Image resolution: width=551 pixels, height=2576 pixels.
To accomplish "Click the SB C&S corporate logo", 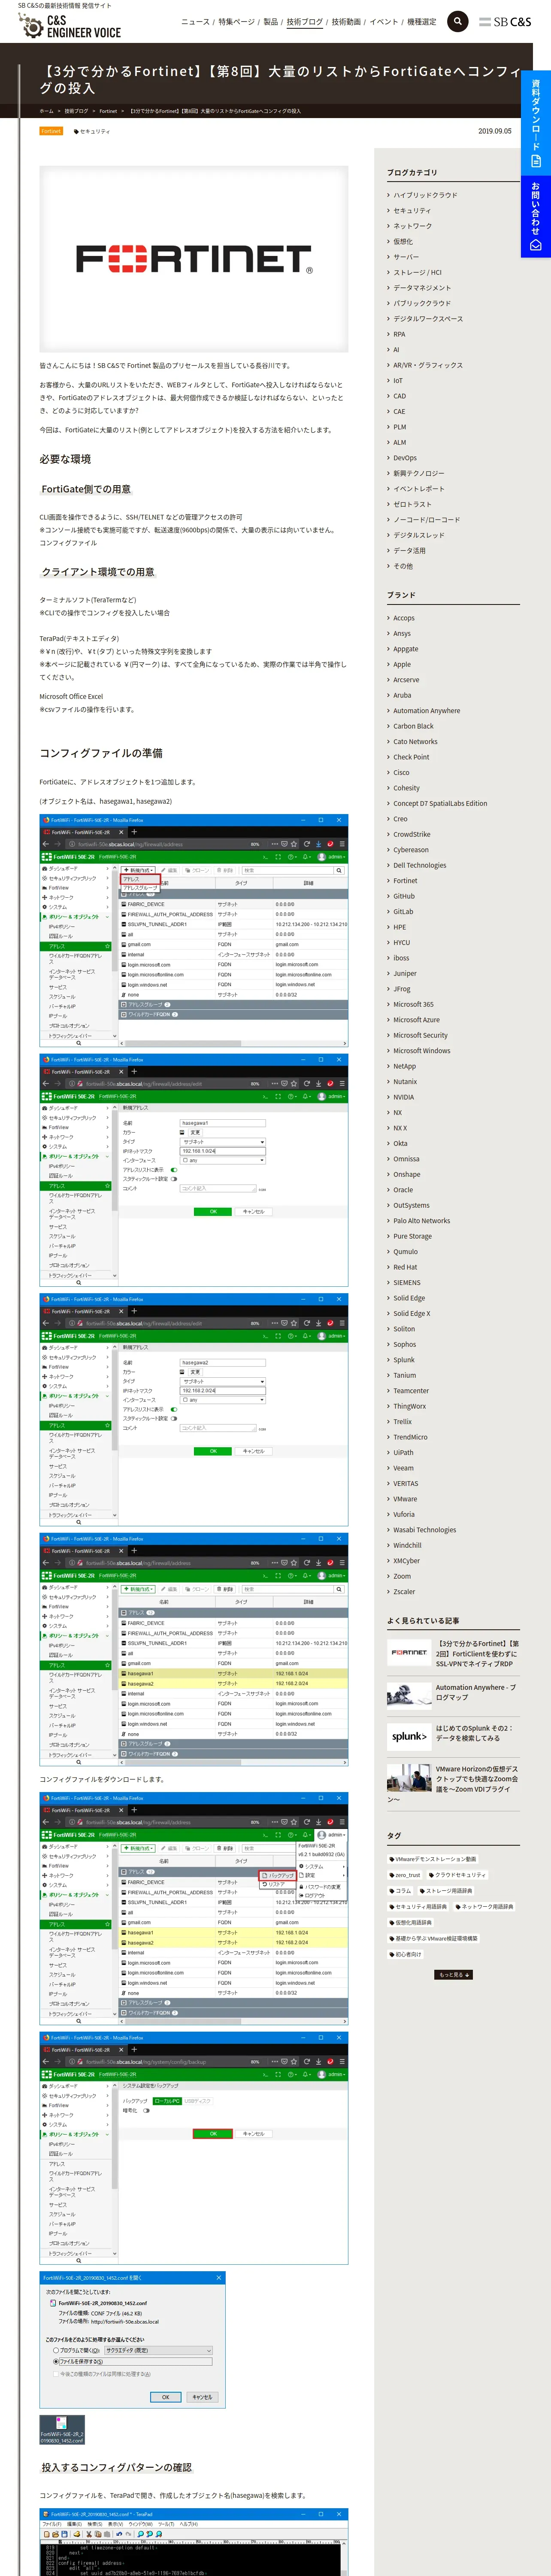I will (x=505, y=21).
